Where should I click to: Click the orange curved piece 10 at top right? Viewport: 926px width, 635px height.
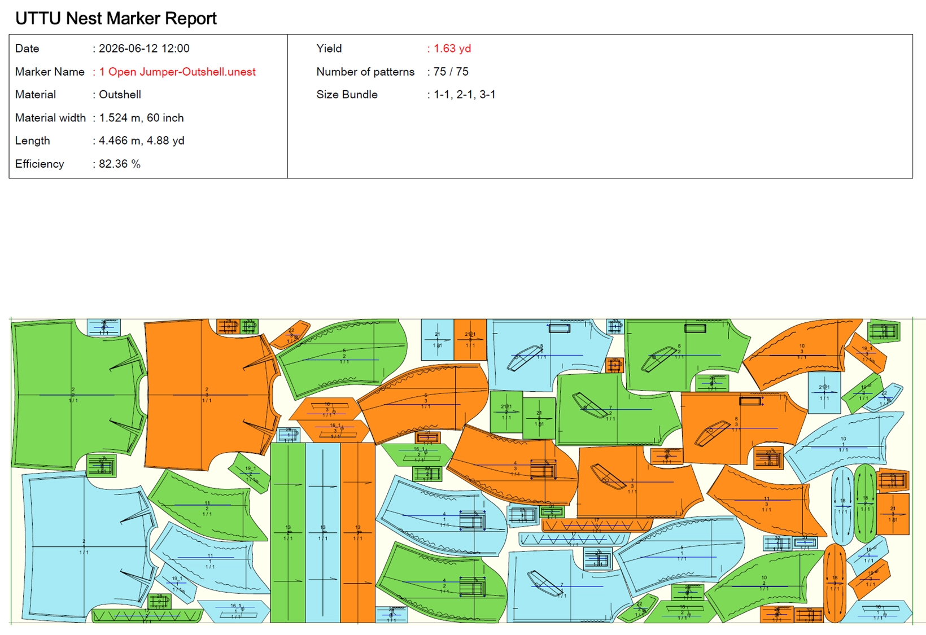(801, 353)
